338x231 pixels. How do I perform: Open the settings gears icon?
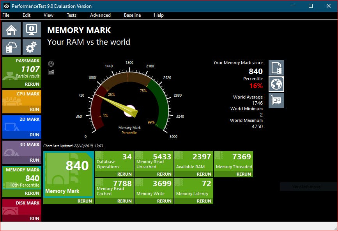[x=32, y=47]
